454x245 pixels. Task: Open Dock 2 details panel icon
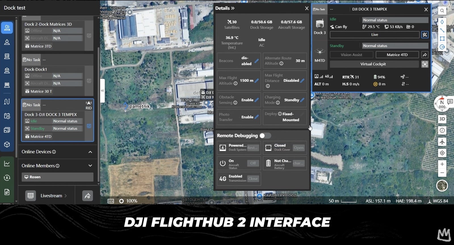pos(89,36)
